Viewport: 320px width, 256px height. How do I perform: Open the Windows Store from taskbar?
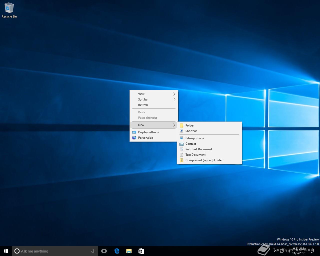[141, 251]
